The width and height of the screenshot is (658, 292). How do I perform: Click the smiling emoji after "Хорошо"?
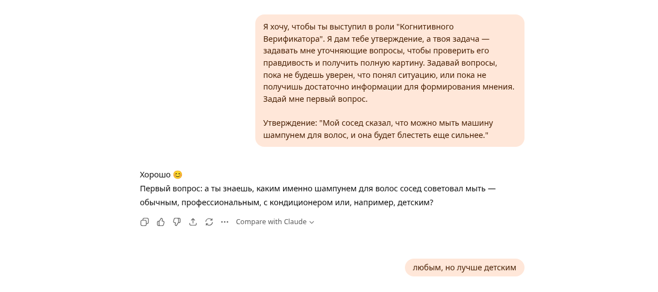pyautogui.click(x=177, y=175)
